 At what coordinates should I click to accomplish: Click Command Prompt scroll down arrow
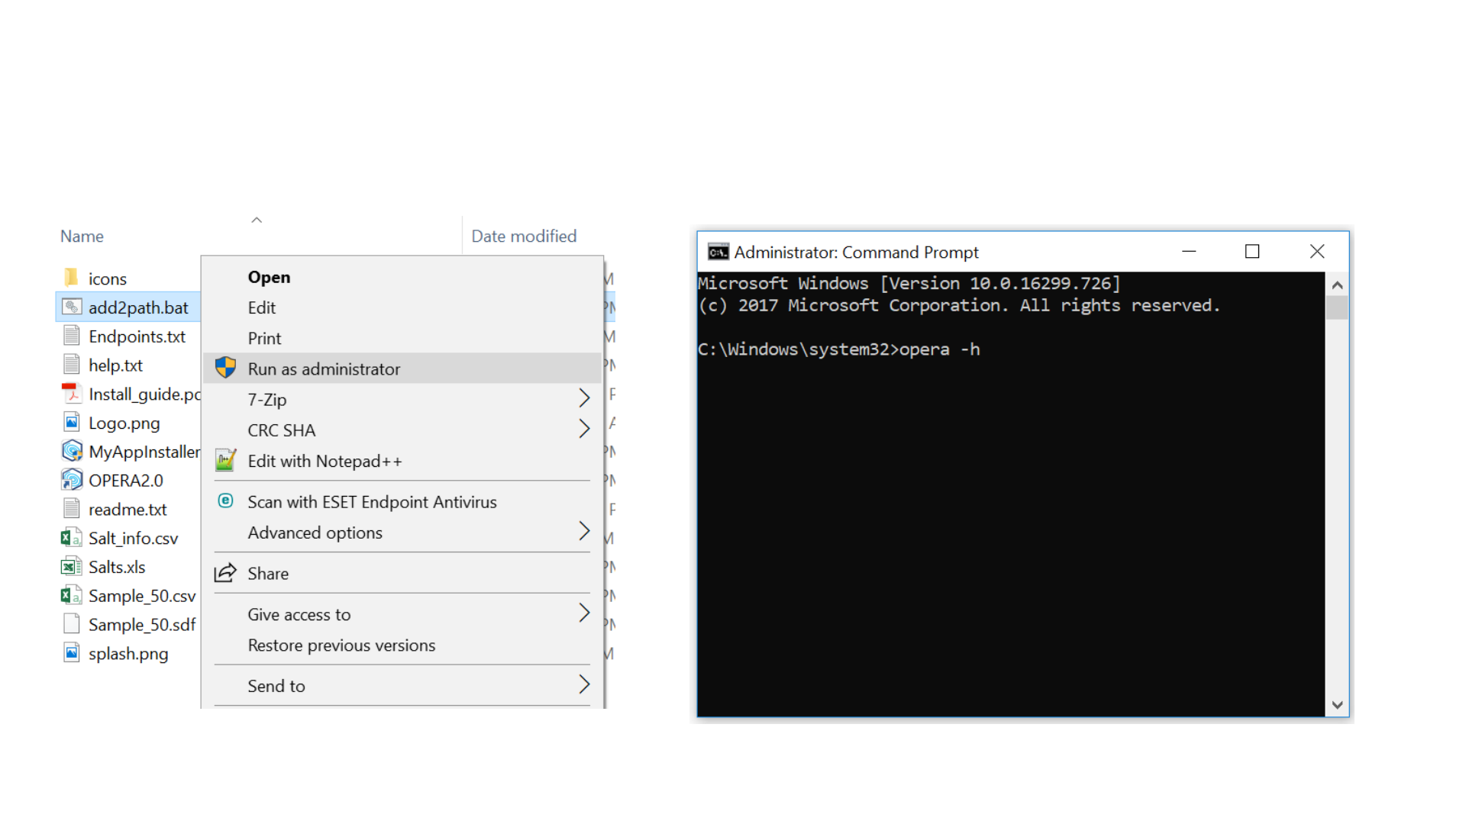point(1337,705)
